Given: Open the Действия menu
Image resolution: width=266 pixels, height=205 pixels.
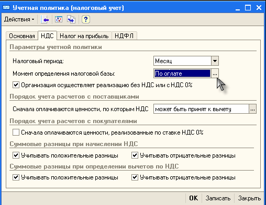Looking at the screenshot, I should (19, 19).
